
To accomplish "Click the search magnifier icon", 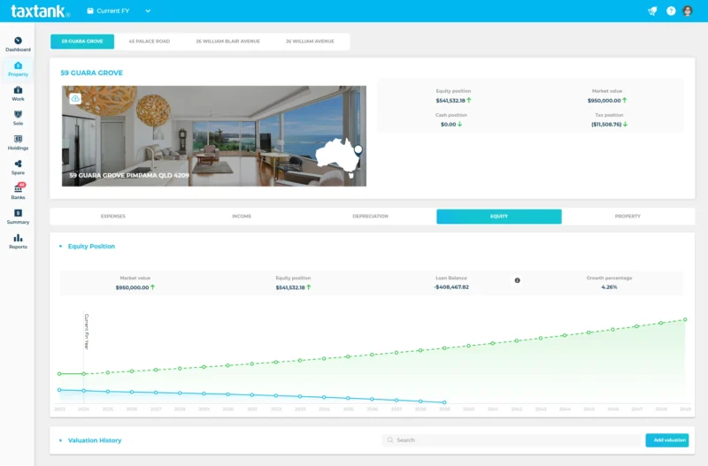I will 390,439.
